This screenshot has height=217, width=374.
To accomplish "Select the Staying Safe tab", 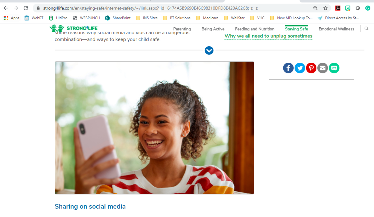I will 296,29.
